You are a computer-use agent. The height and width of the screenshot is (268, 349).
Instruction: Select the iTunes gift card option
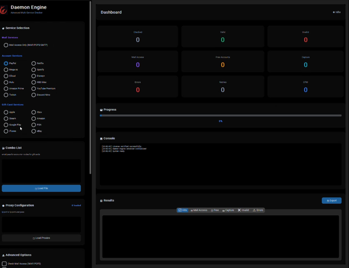click(6, 131)
